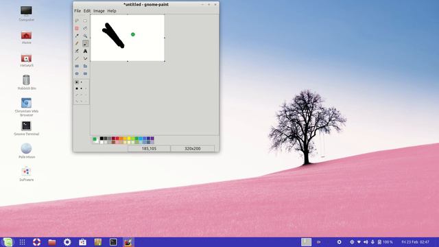Open the Image menu
Screen dimensions: 439x247
click(x=99, y=11)
